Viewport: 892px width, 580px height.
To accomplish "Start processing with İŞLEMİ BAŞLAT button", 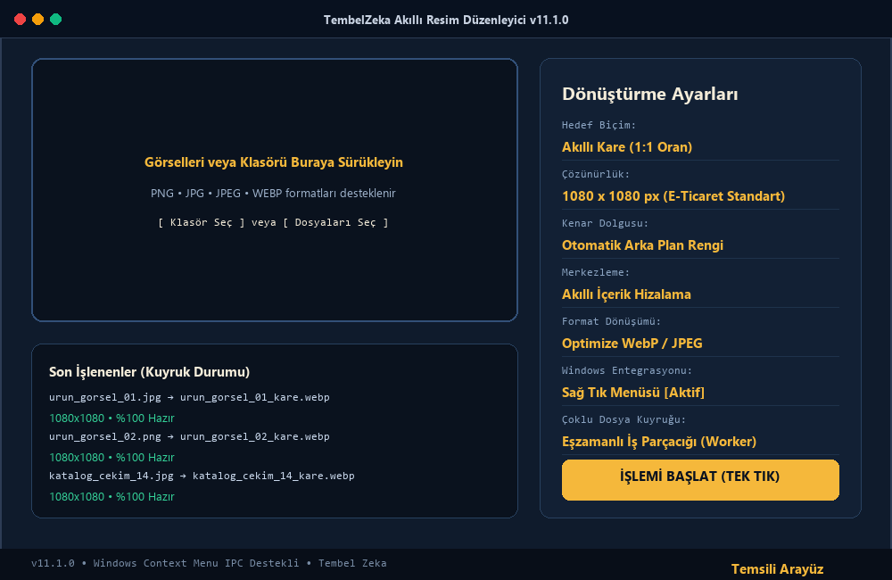I will click(x=700, y=480).
